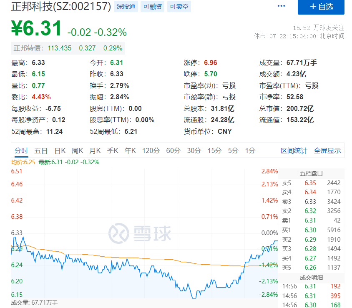Add stock with the 自选 button
The height and width of the screenshot is (308, 352).
[x=321, y=7]
